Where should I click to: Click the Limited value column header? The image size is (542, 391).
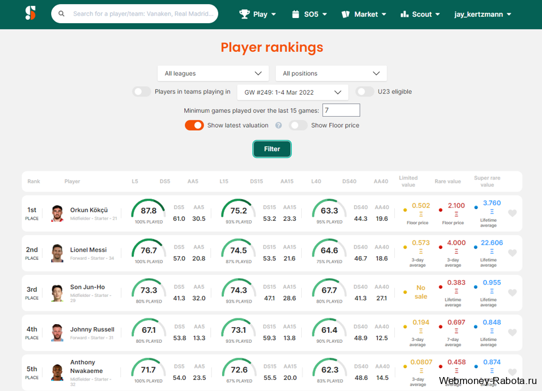(x=408, y=181)
